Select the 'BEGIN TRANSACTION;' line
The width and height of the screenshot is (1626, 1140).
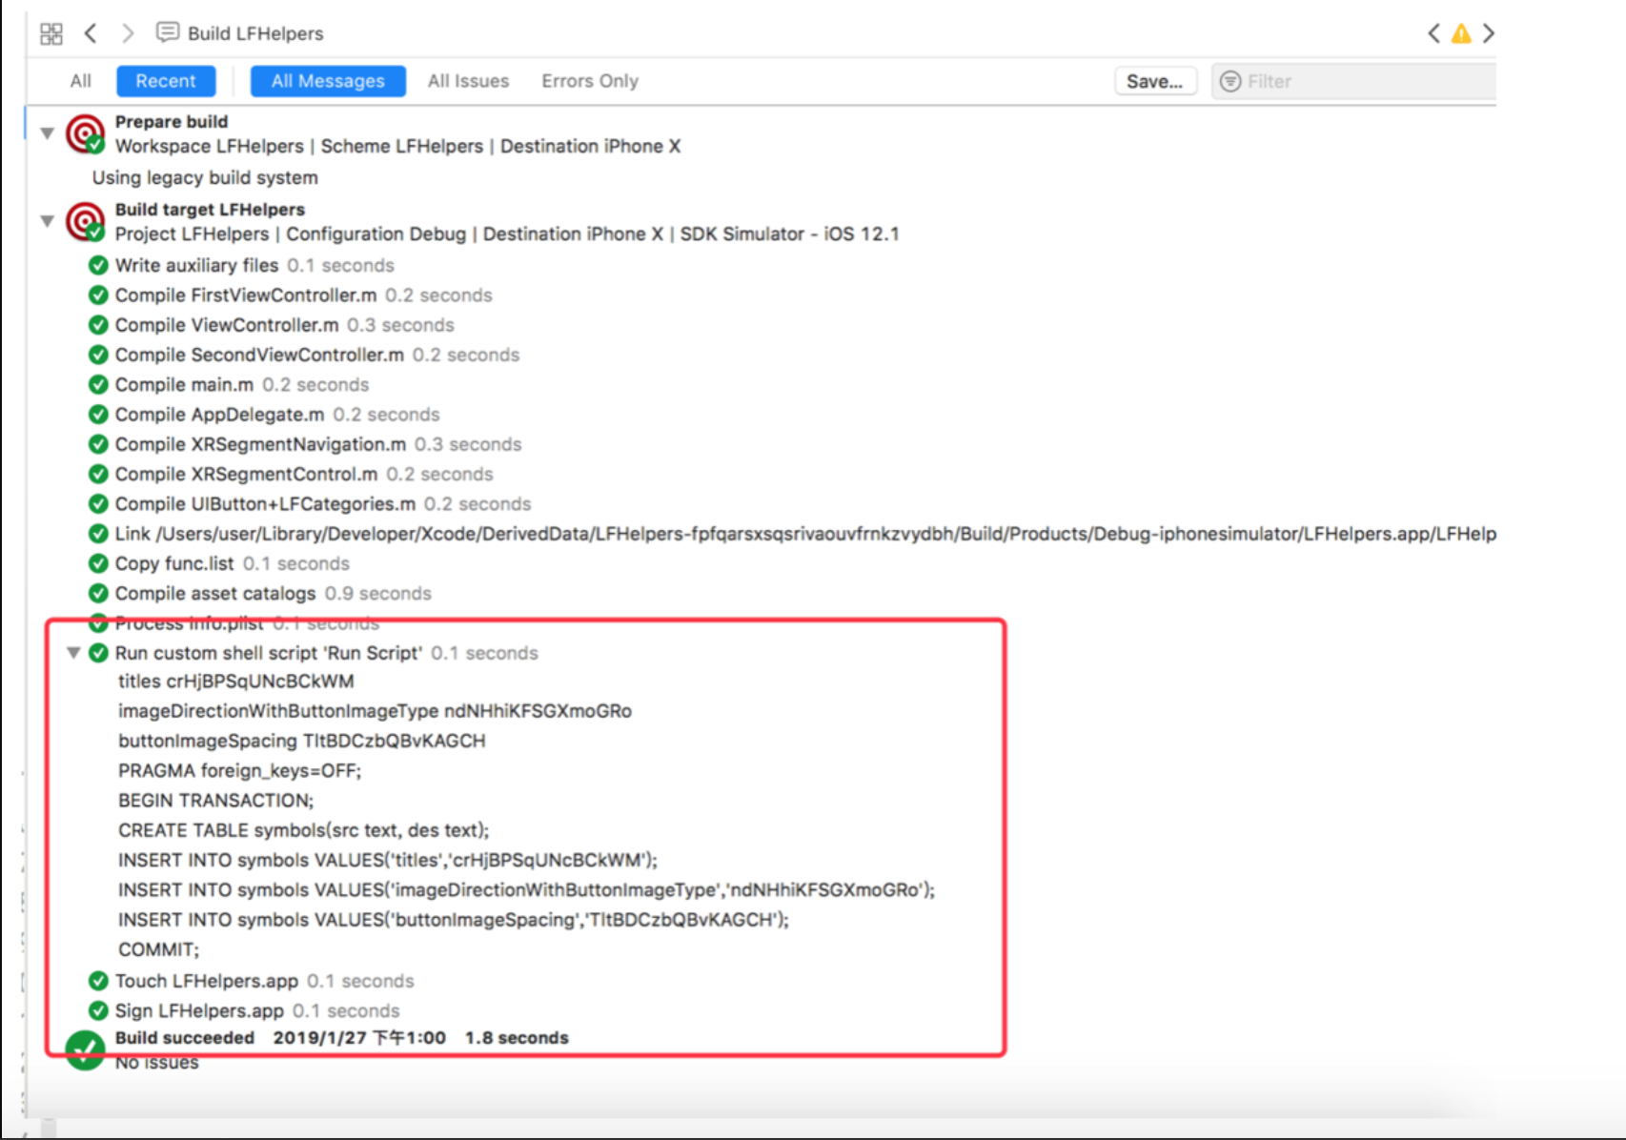click(x=216, y=801)
